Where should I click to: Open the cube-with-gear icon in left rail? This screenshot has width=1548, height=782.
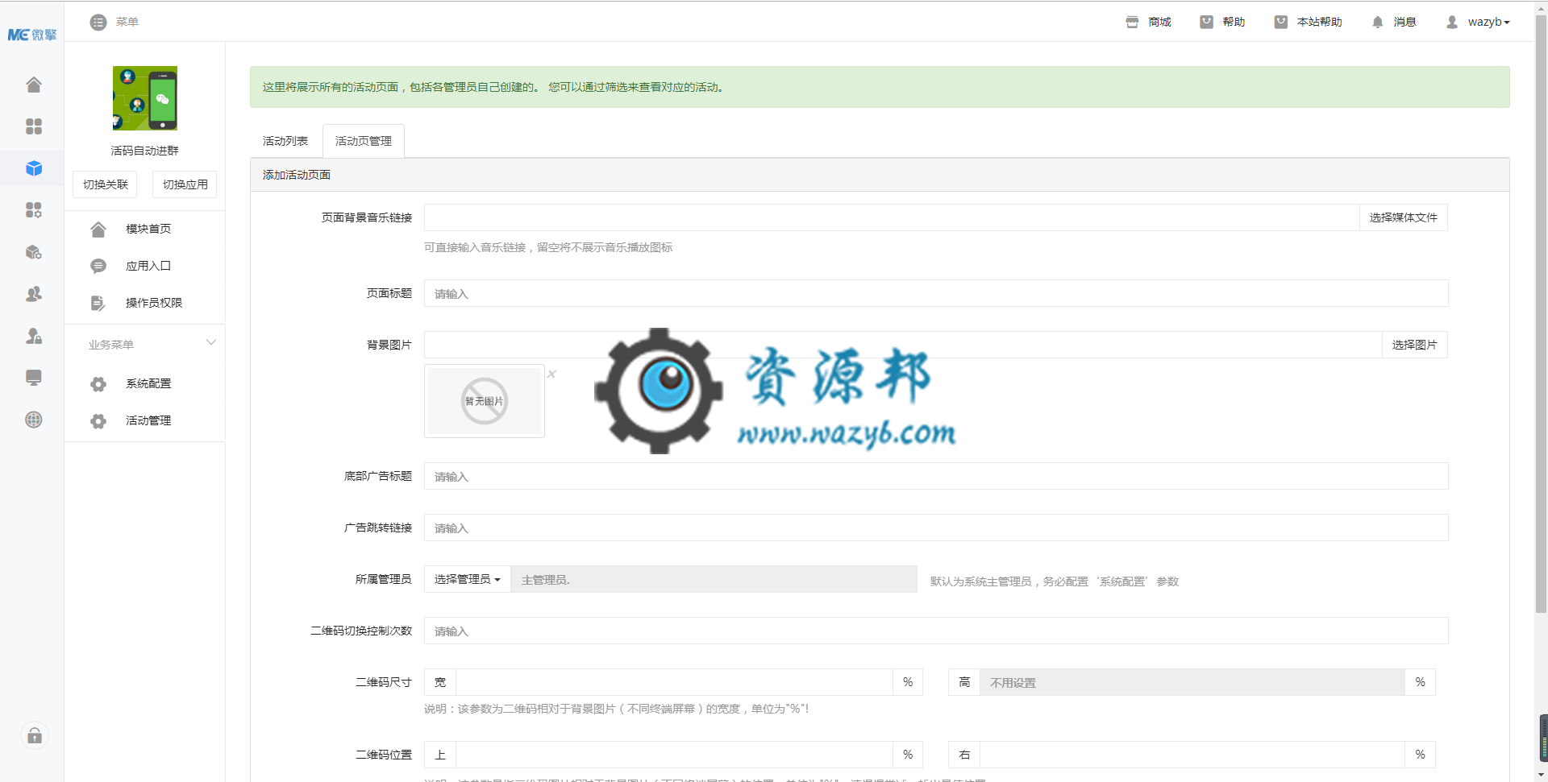[33, 252]
